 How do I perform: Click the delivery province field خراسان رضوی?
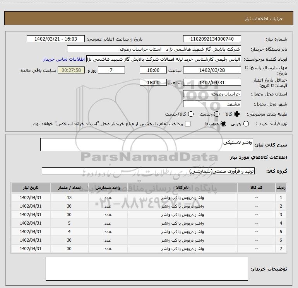pos(212,94)
